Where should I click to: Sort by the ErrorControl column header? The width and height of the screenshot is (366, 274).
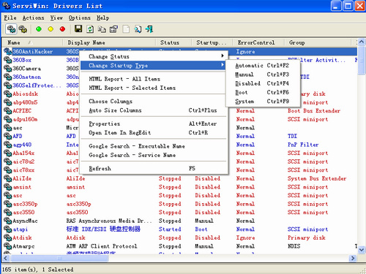tap(258, 42)
